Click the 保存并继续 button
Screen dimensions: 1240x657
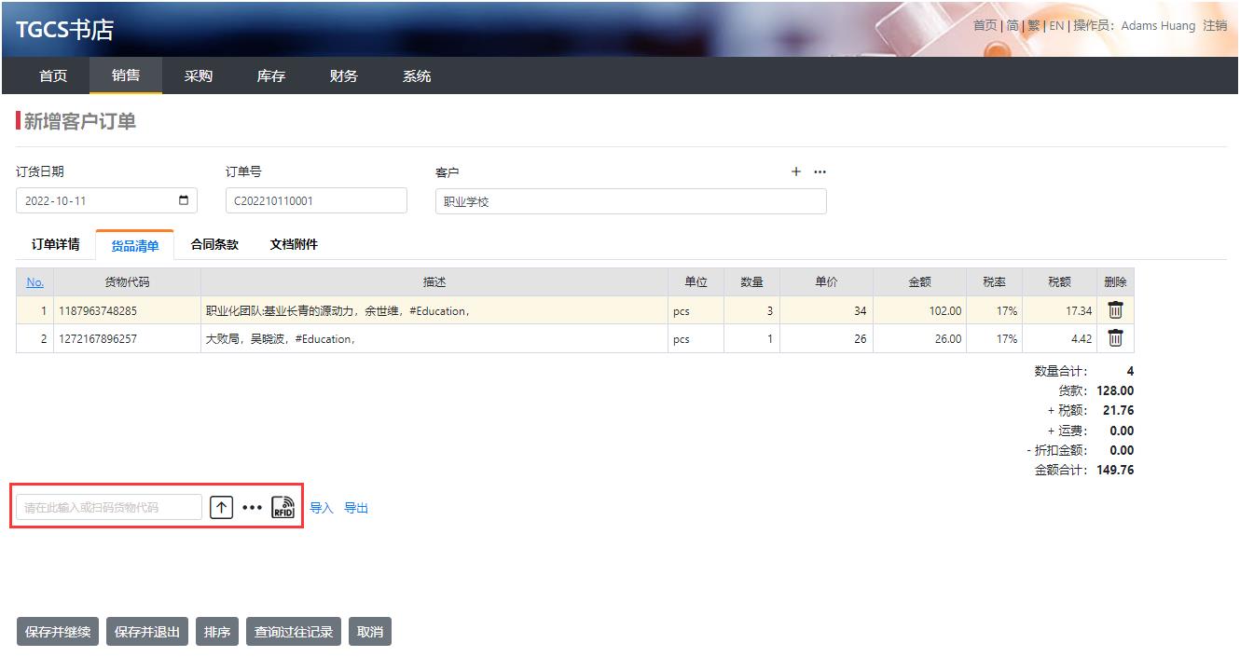[x=58, y=632]
